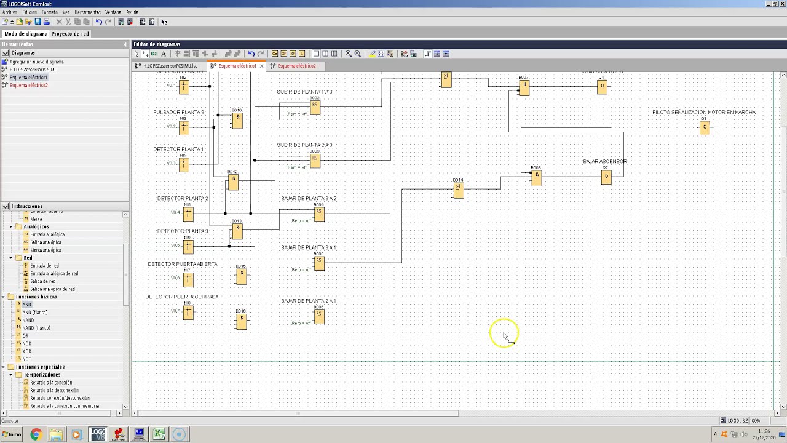Collapse the Temporizadores tree folder
Viewport: 787px width, 443px height.
coord(11,375)
